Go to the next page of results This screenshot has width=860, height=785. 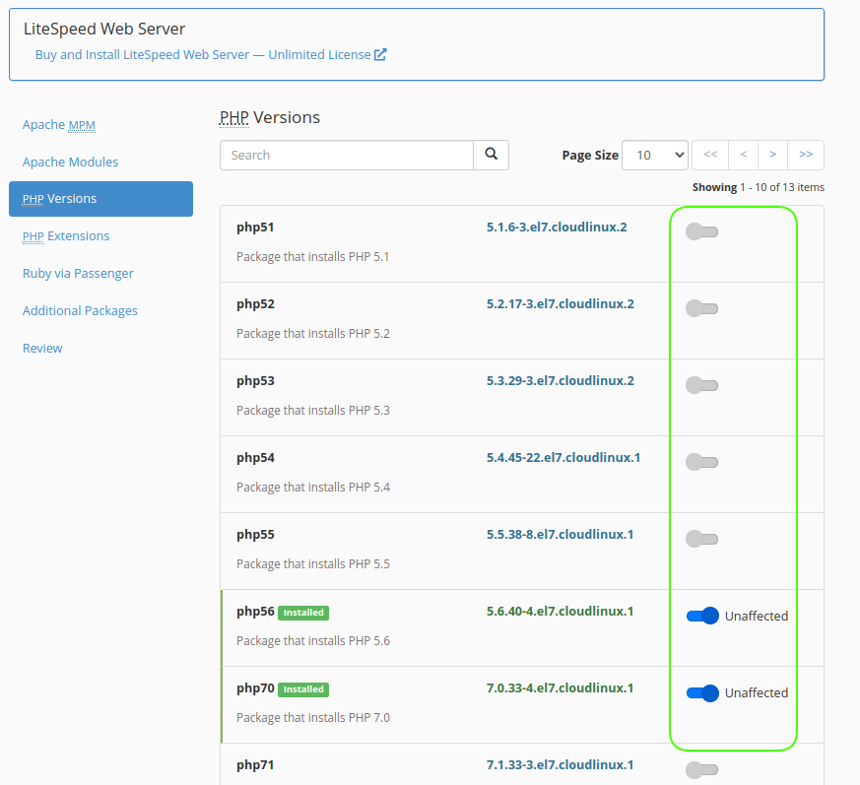click(x=773, y=155)
